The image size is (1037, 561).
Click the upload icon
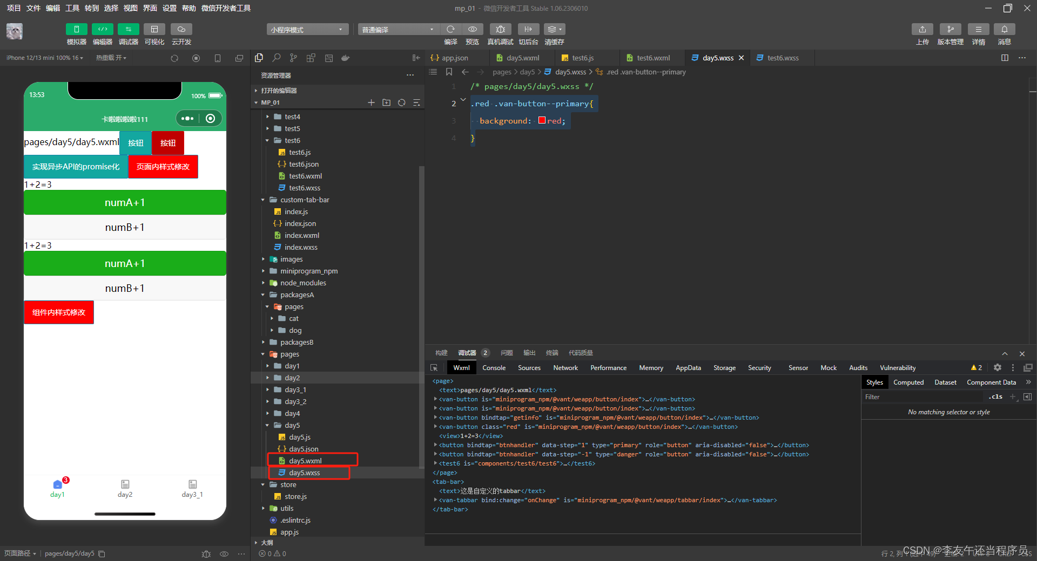pyautogui.click(x=922, y=29)
